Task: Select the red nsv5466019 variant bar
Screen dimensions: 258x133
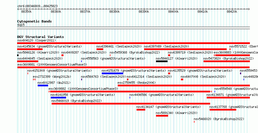Action: click(x=131, y=104)
